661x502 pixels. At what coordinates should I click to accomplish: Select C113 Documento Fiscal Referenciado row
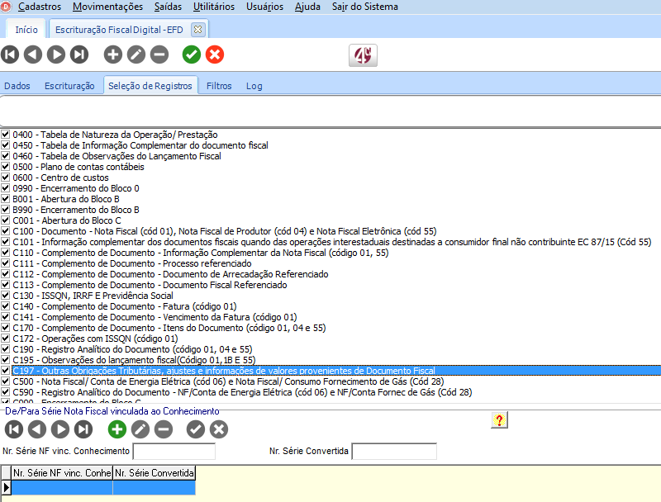[150, 285]
